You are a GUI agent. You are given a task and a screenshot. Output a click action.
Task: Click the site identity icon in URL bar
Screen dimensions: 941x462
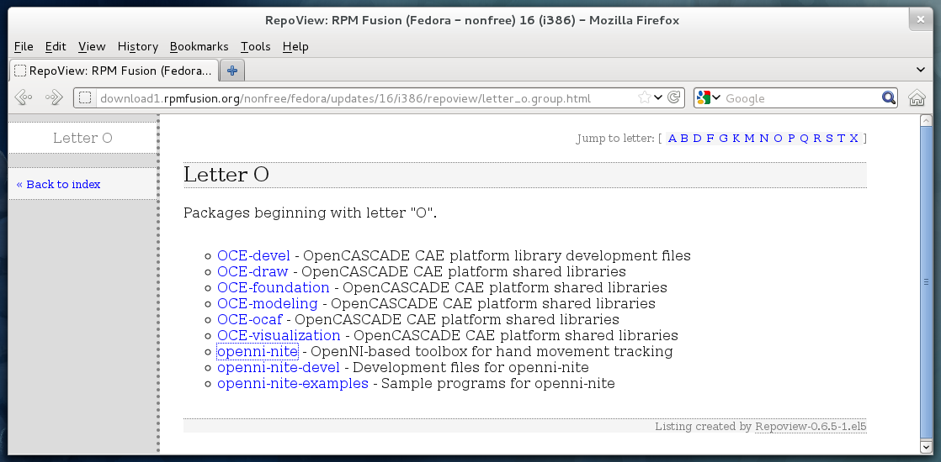[x=85, y=98]
